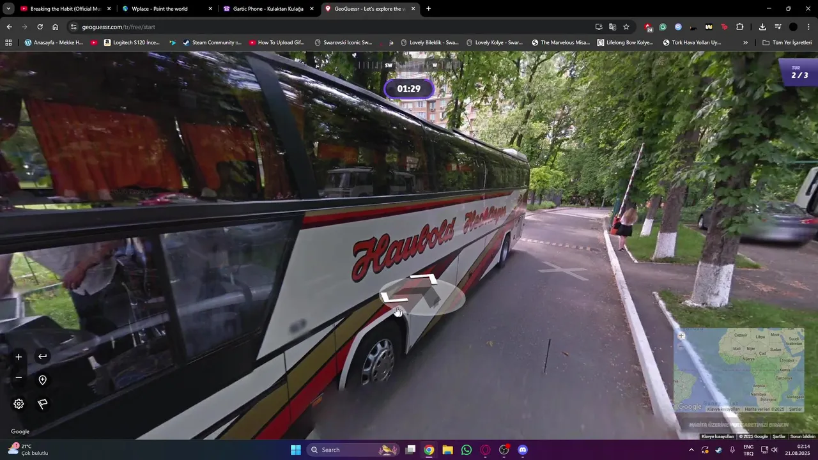818x460 pixels.
Task: Go to browser home page
Action: click(x=55, y=27)
